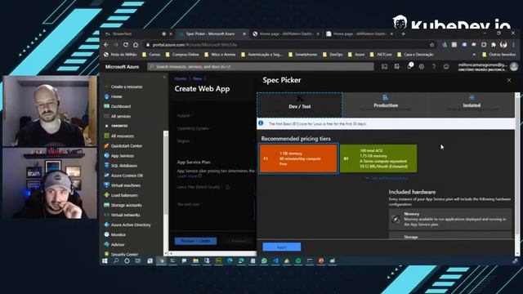The width and height of the screenshot is (523, 294).
Task: Choose the B1 pricing tier card
Action: [x=378, y=158]
